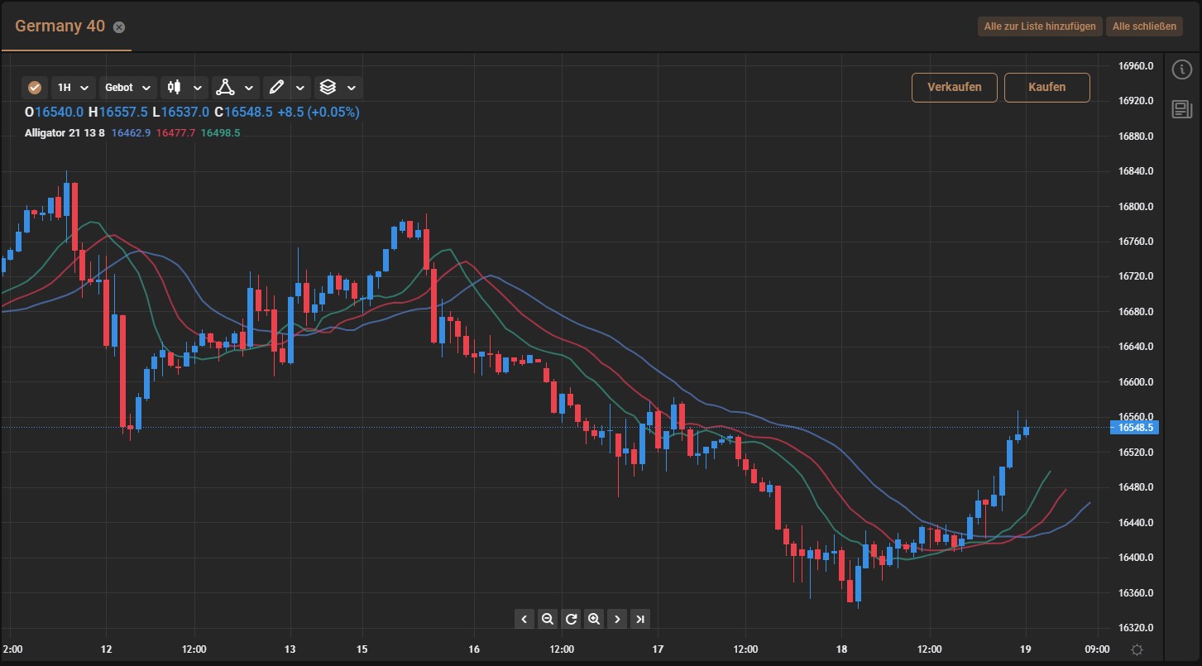This screenshot has height=666, width=1202.
Task: Click the 16600.0 price axis label
Action: point(1135,382)
